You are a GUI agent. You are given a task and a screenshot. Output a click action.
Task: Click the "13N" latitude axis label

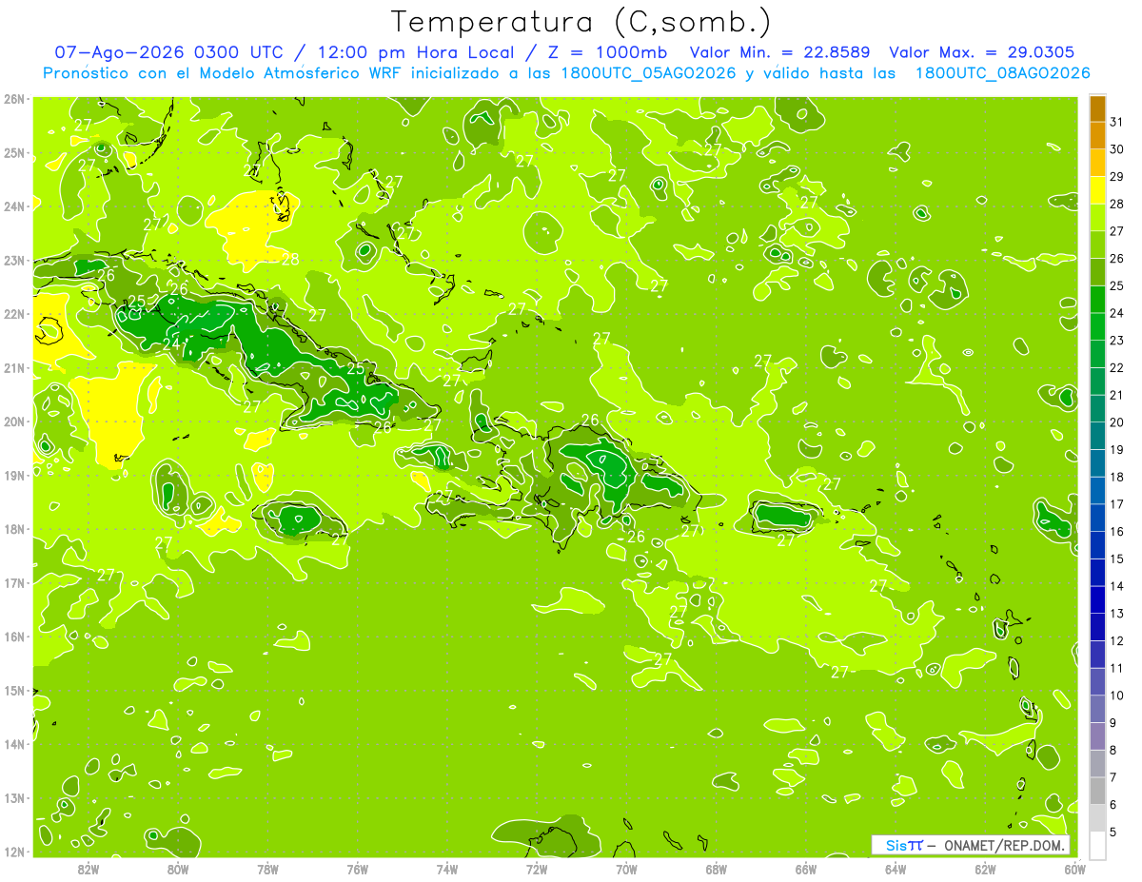(14, 797)
